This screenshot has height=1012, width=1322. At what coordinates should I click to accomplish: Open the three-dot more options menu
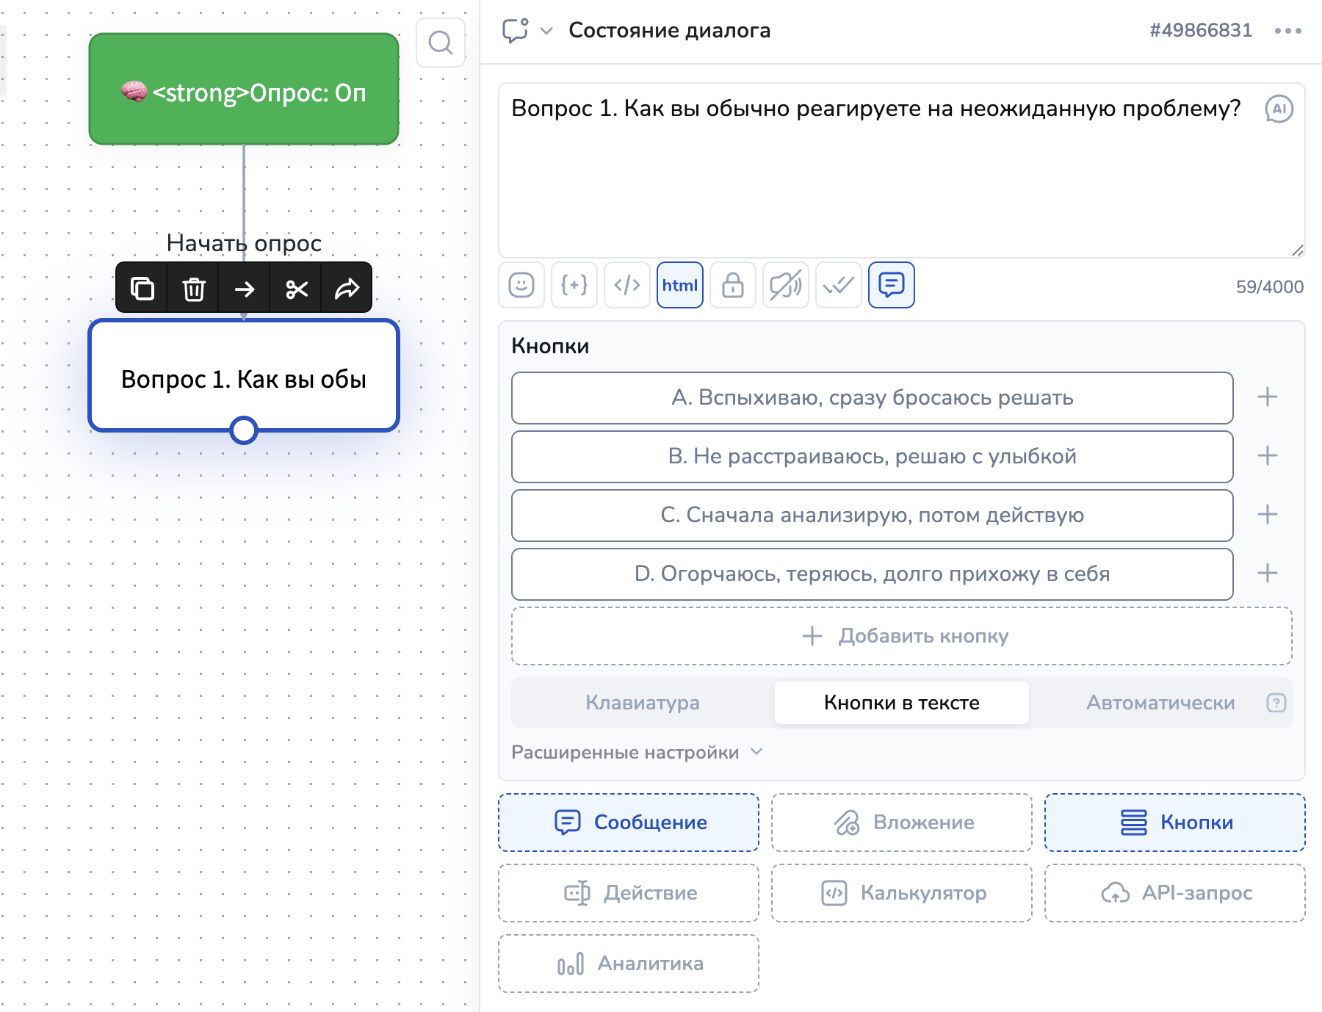[x=1288, y=31]
